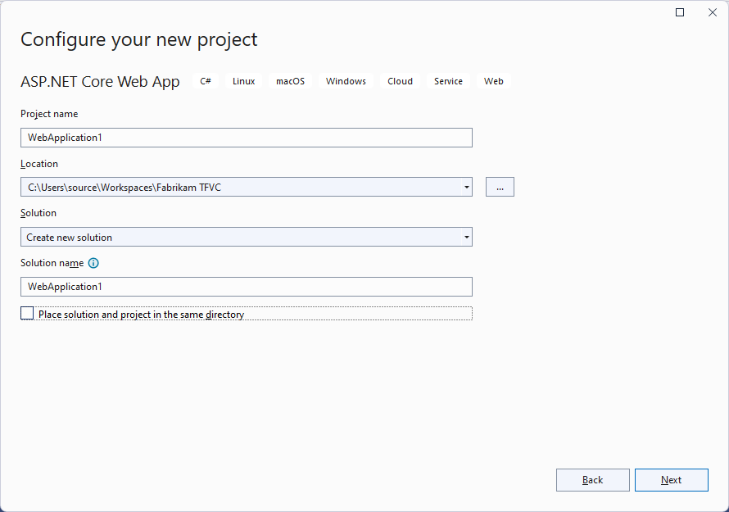This screenshot has width=729, height=512.
Task: Click the Project name input field
Action: pyautogui.click(x=246, y=137)
